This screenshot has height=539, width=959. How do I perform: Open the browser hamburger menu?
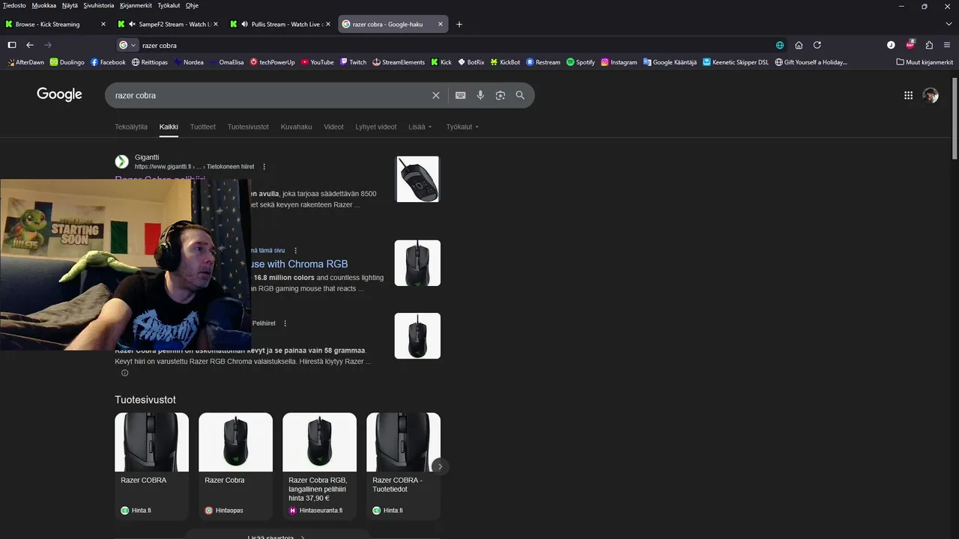947,45
